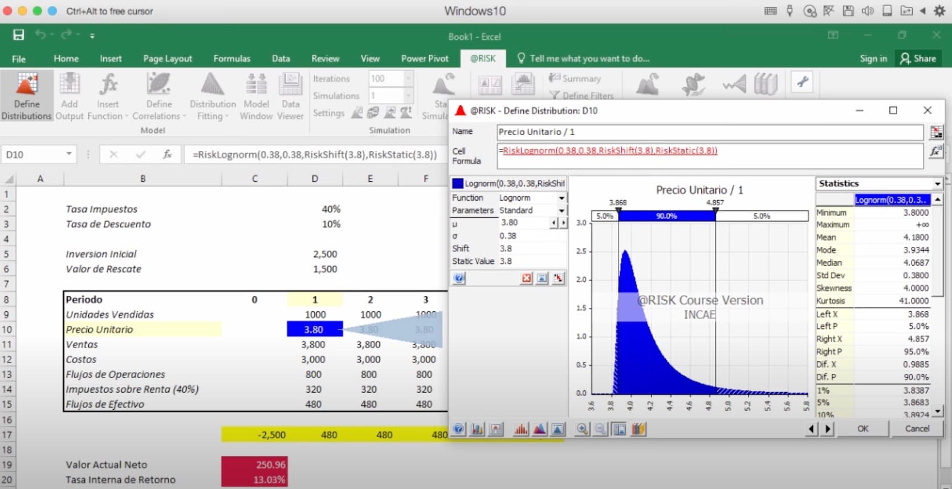Save the workbook with the floppy icon

[x=19, y=35]
